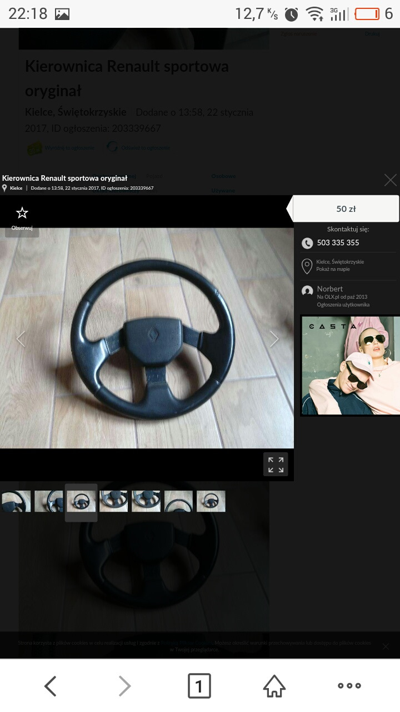Show next photo with right arrow
The image size is (400, 712).
click(x=274, y=338)
